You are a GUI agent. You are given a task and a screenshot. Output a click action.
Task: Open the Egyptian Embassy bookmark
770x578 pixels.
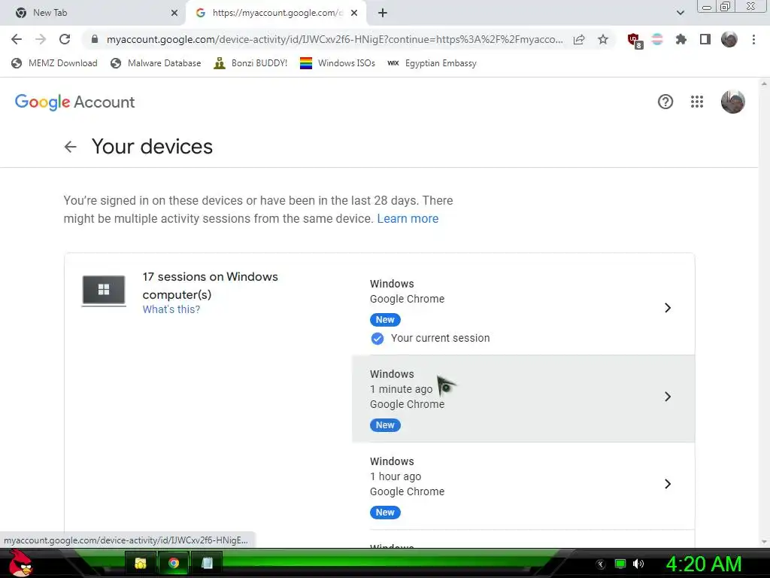tap(432, 63)
